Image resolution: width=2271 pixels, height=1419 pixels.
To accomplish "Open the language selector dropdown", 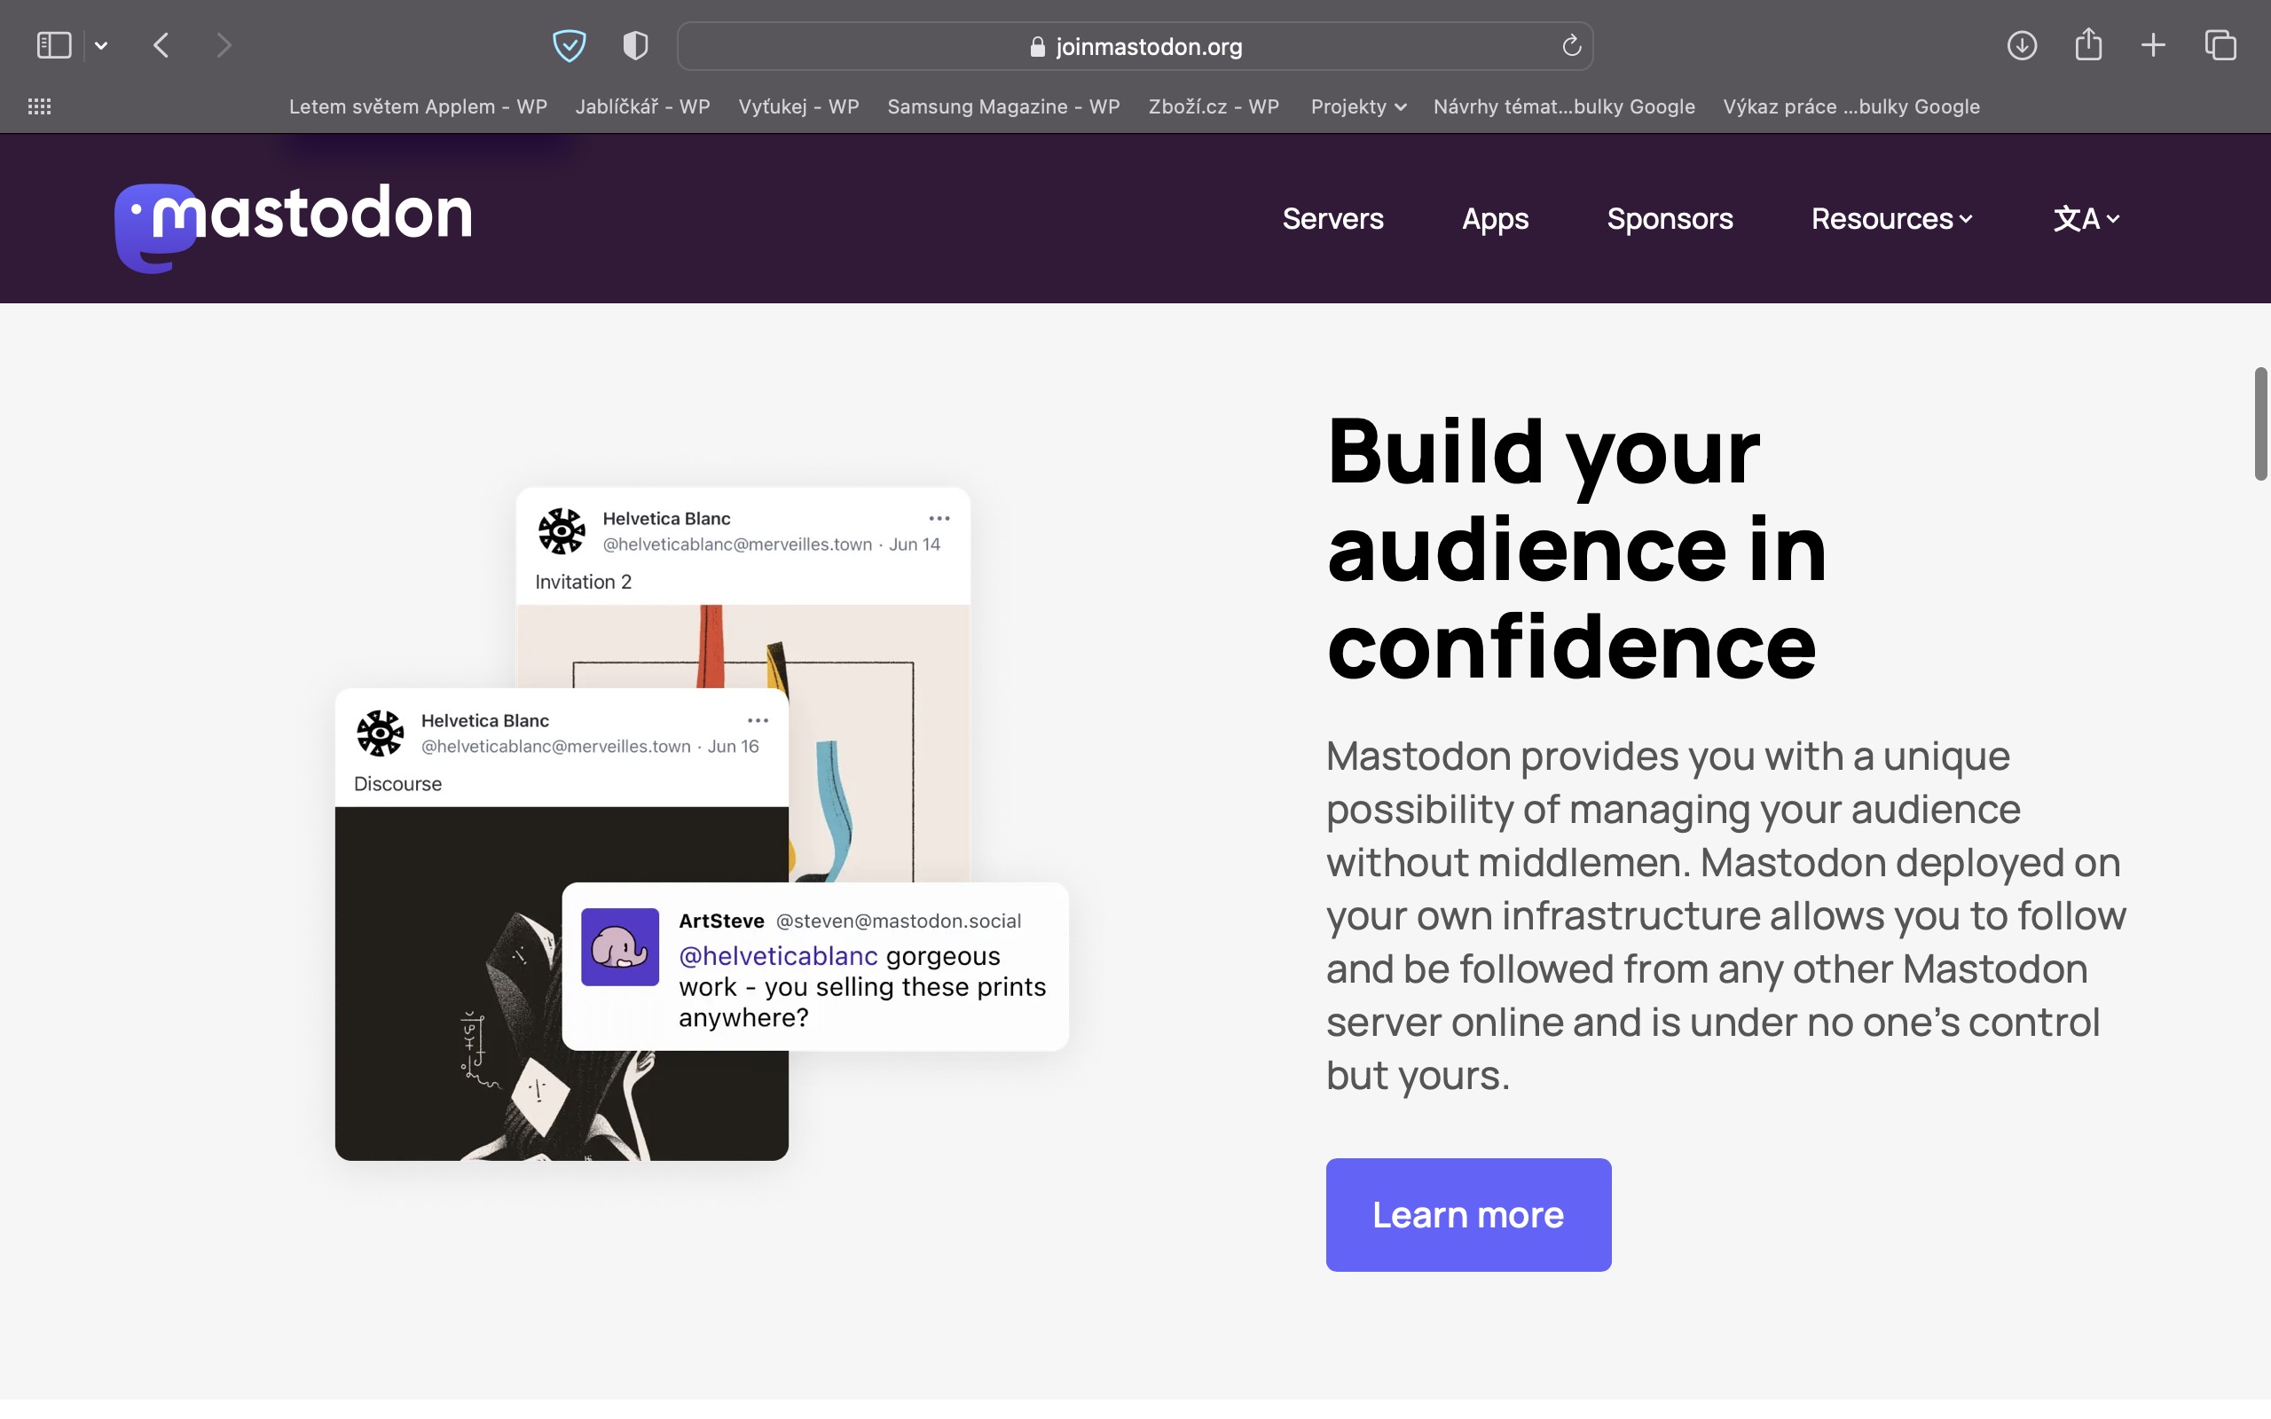I will 2086,219.
